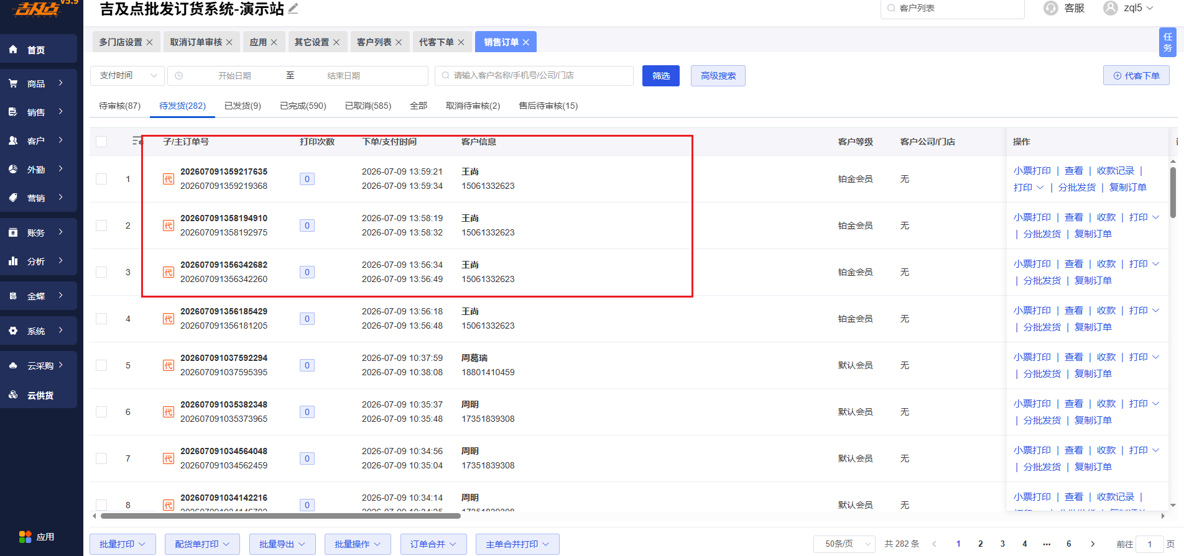Click the customer name search input
The image size is (1184, 556).
coord(534,76)
